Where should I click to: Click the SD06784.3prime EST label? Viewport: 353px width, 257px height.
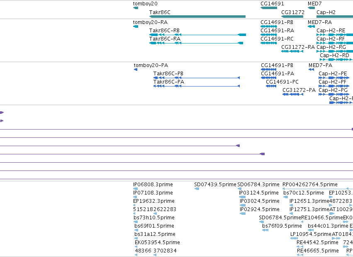tap(258, 185)
